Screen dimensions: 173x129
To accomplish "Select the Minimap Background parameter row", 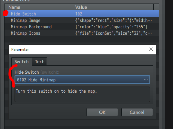I will click(x=82, y=27).
